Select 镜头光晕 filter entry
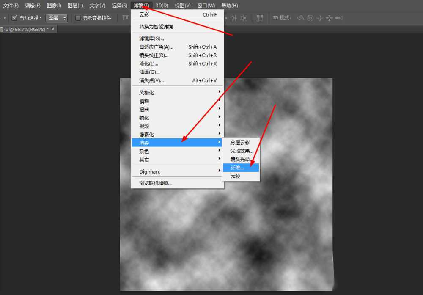The width and height of the screenshot is (423, 295). coord(240,159)
